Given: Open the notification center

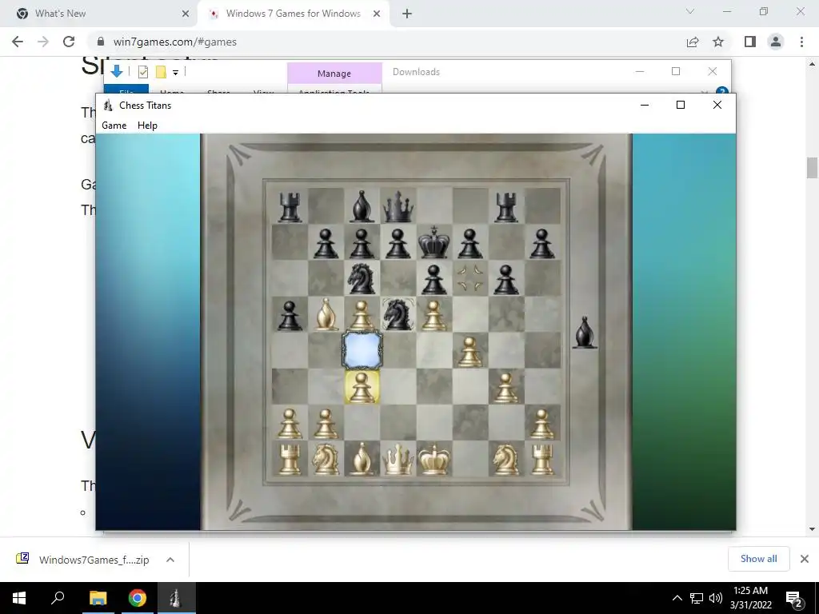Looking at the screenshot, I should pos(794,598).
